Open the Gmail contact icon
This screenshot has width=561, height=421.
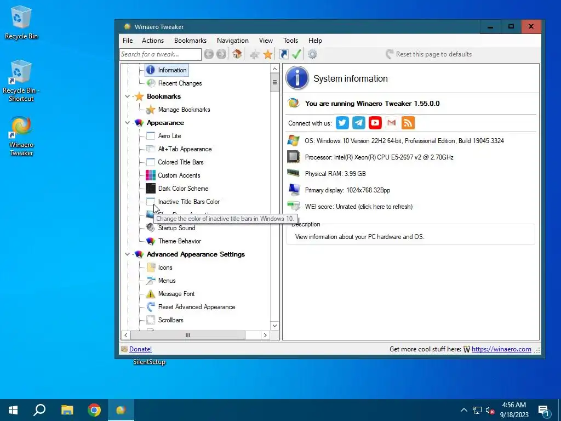[391, 123]
